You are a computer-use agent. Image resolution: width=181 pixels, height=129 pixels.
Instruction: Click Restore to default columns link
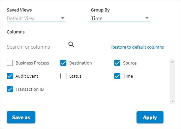coord(138,47)
